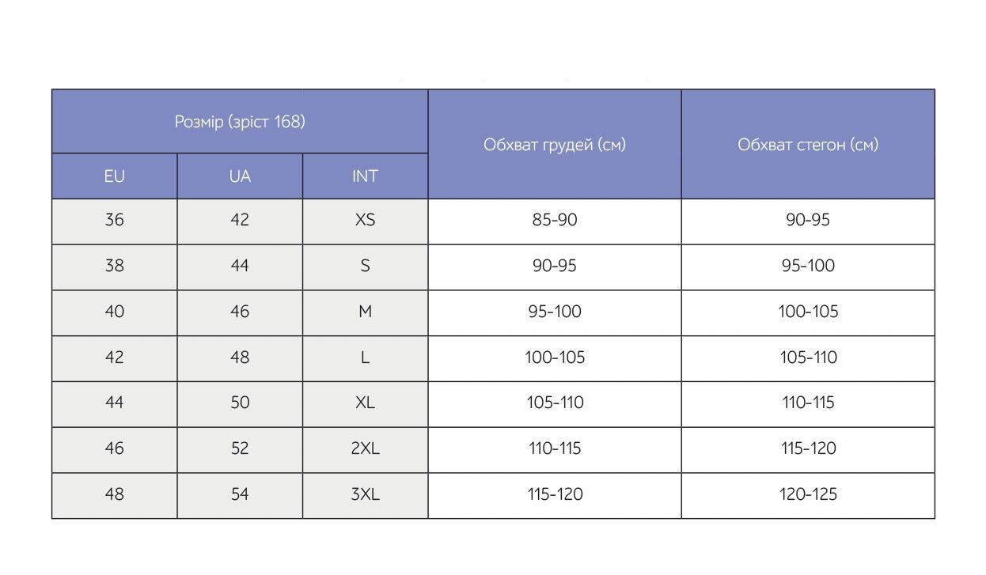Click UA size 54 cell
This screenshot has width=986, height=575.
(240, 496)
